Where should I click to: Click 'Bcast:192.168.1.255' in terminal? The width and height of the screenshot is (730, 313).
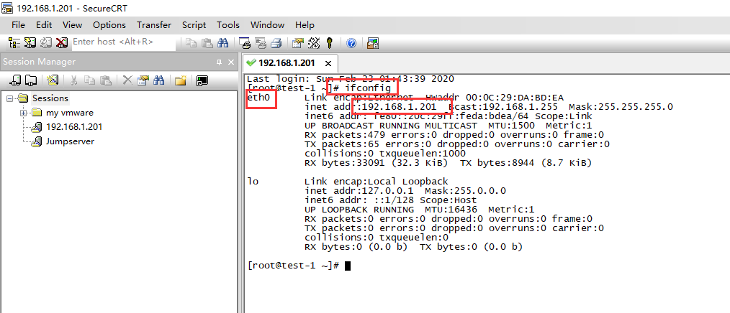coord(503,107)
